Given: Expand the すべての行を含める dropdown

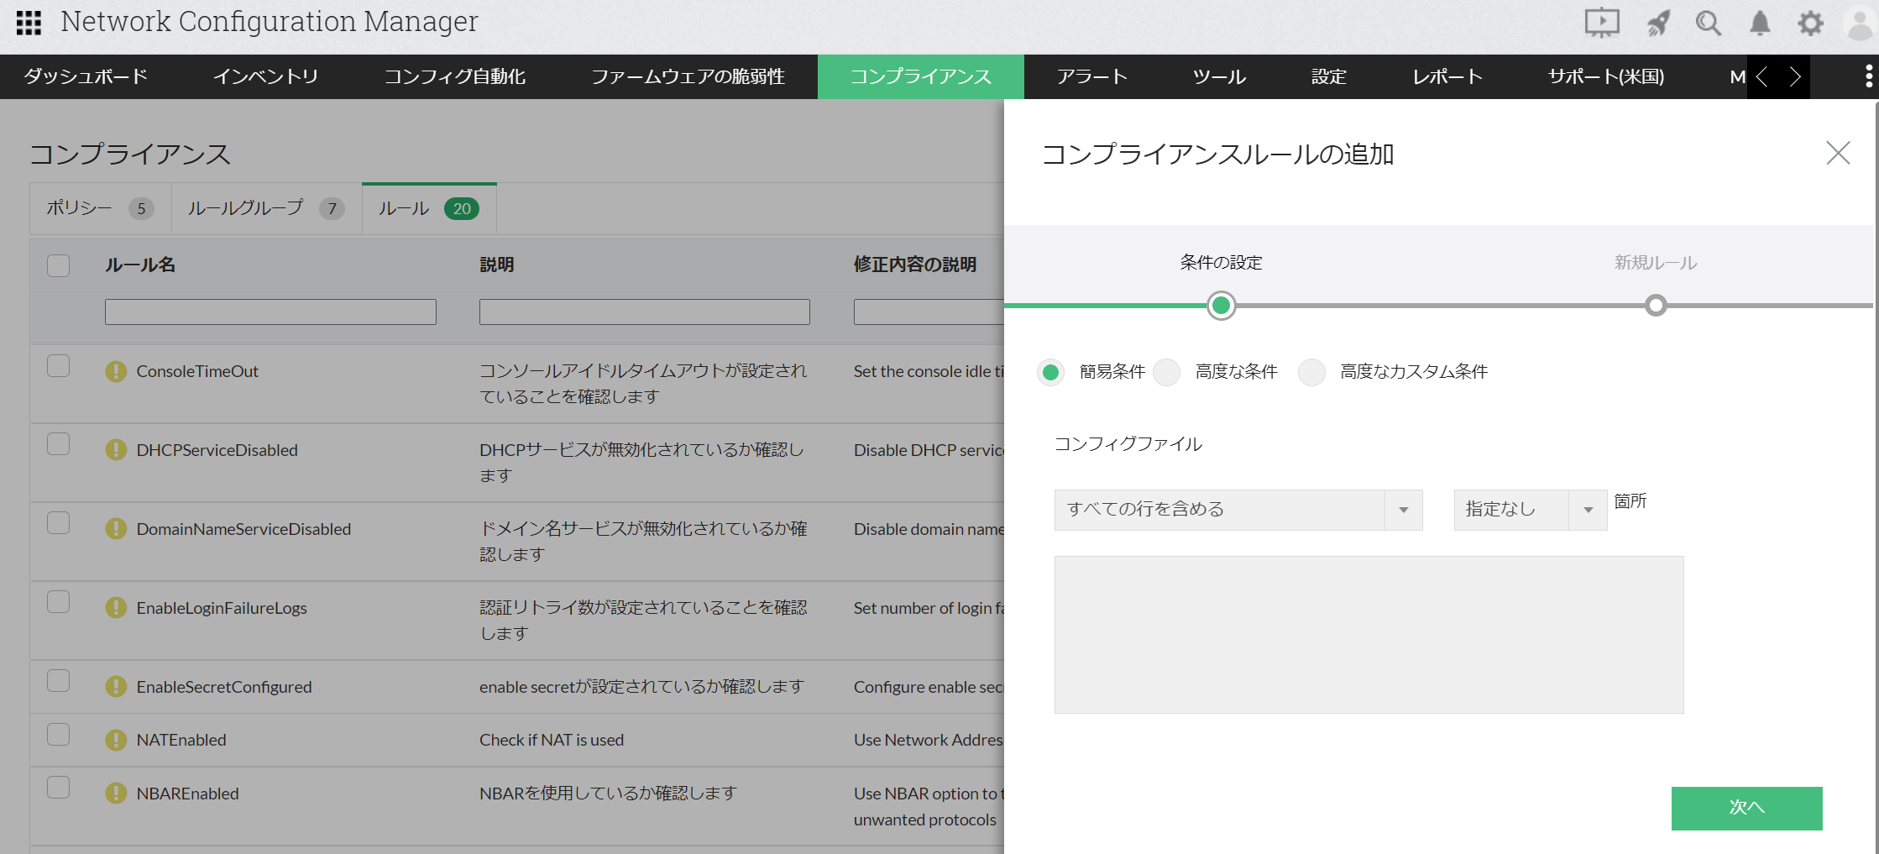Looking at the screenshot, I should click(x=1238, y=510).
